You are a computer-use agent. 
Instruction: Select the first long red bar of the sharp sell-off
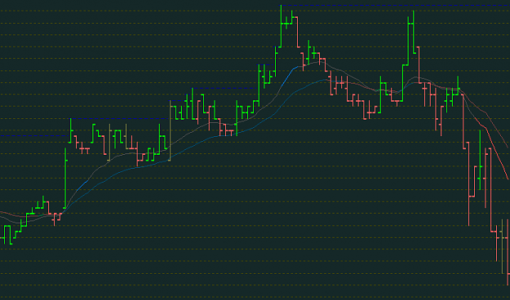point(463,122)
